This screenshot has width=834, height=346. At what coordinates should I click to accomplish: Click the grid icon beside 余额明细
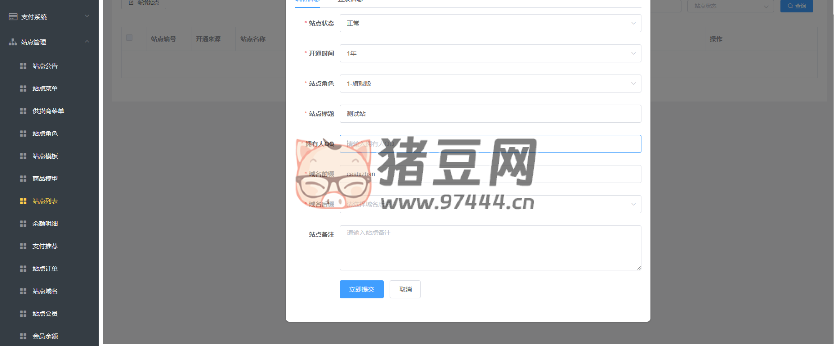[23, 223]
